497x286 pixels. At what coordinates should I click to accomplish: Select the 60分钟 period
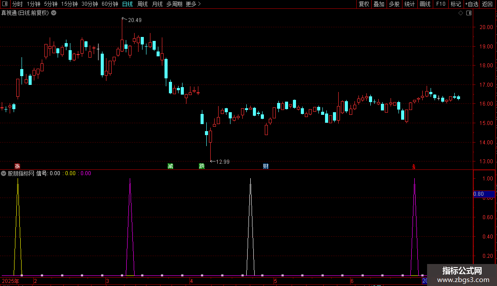pyautogui.click(x=110, y=4)
